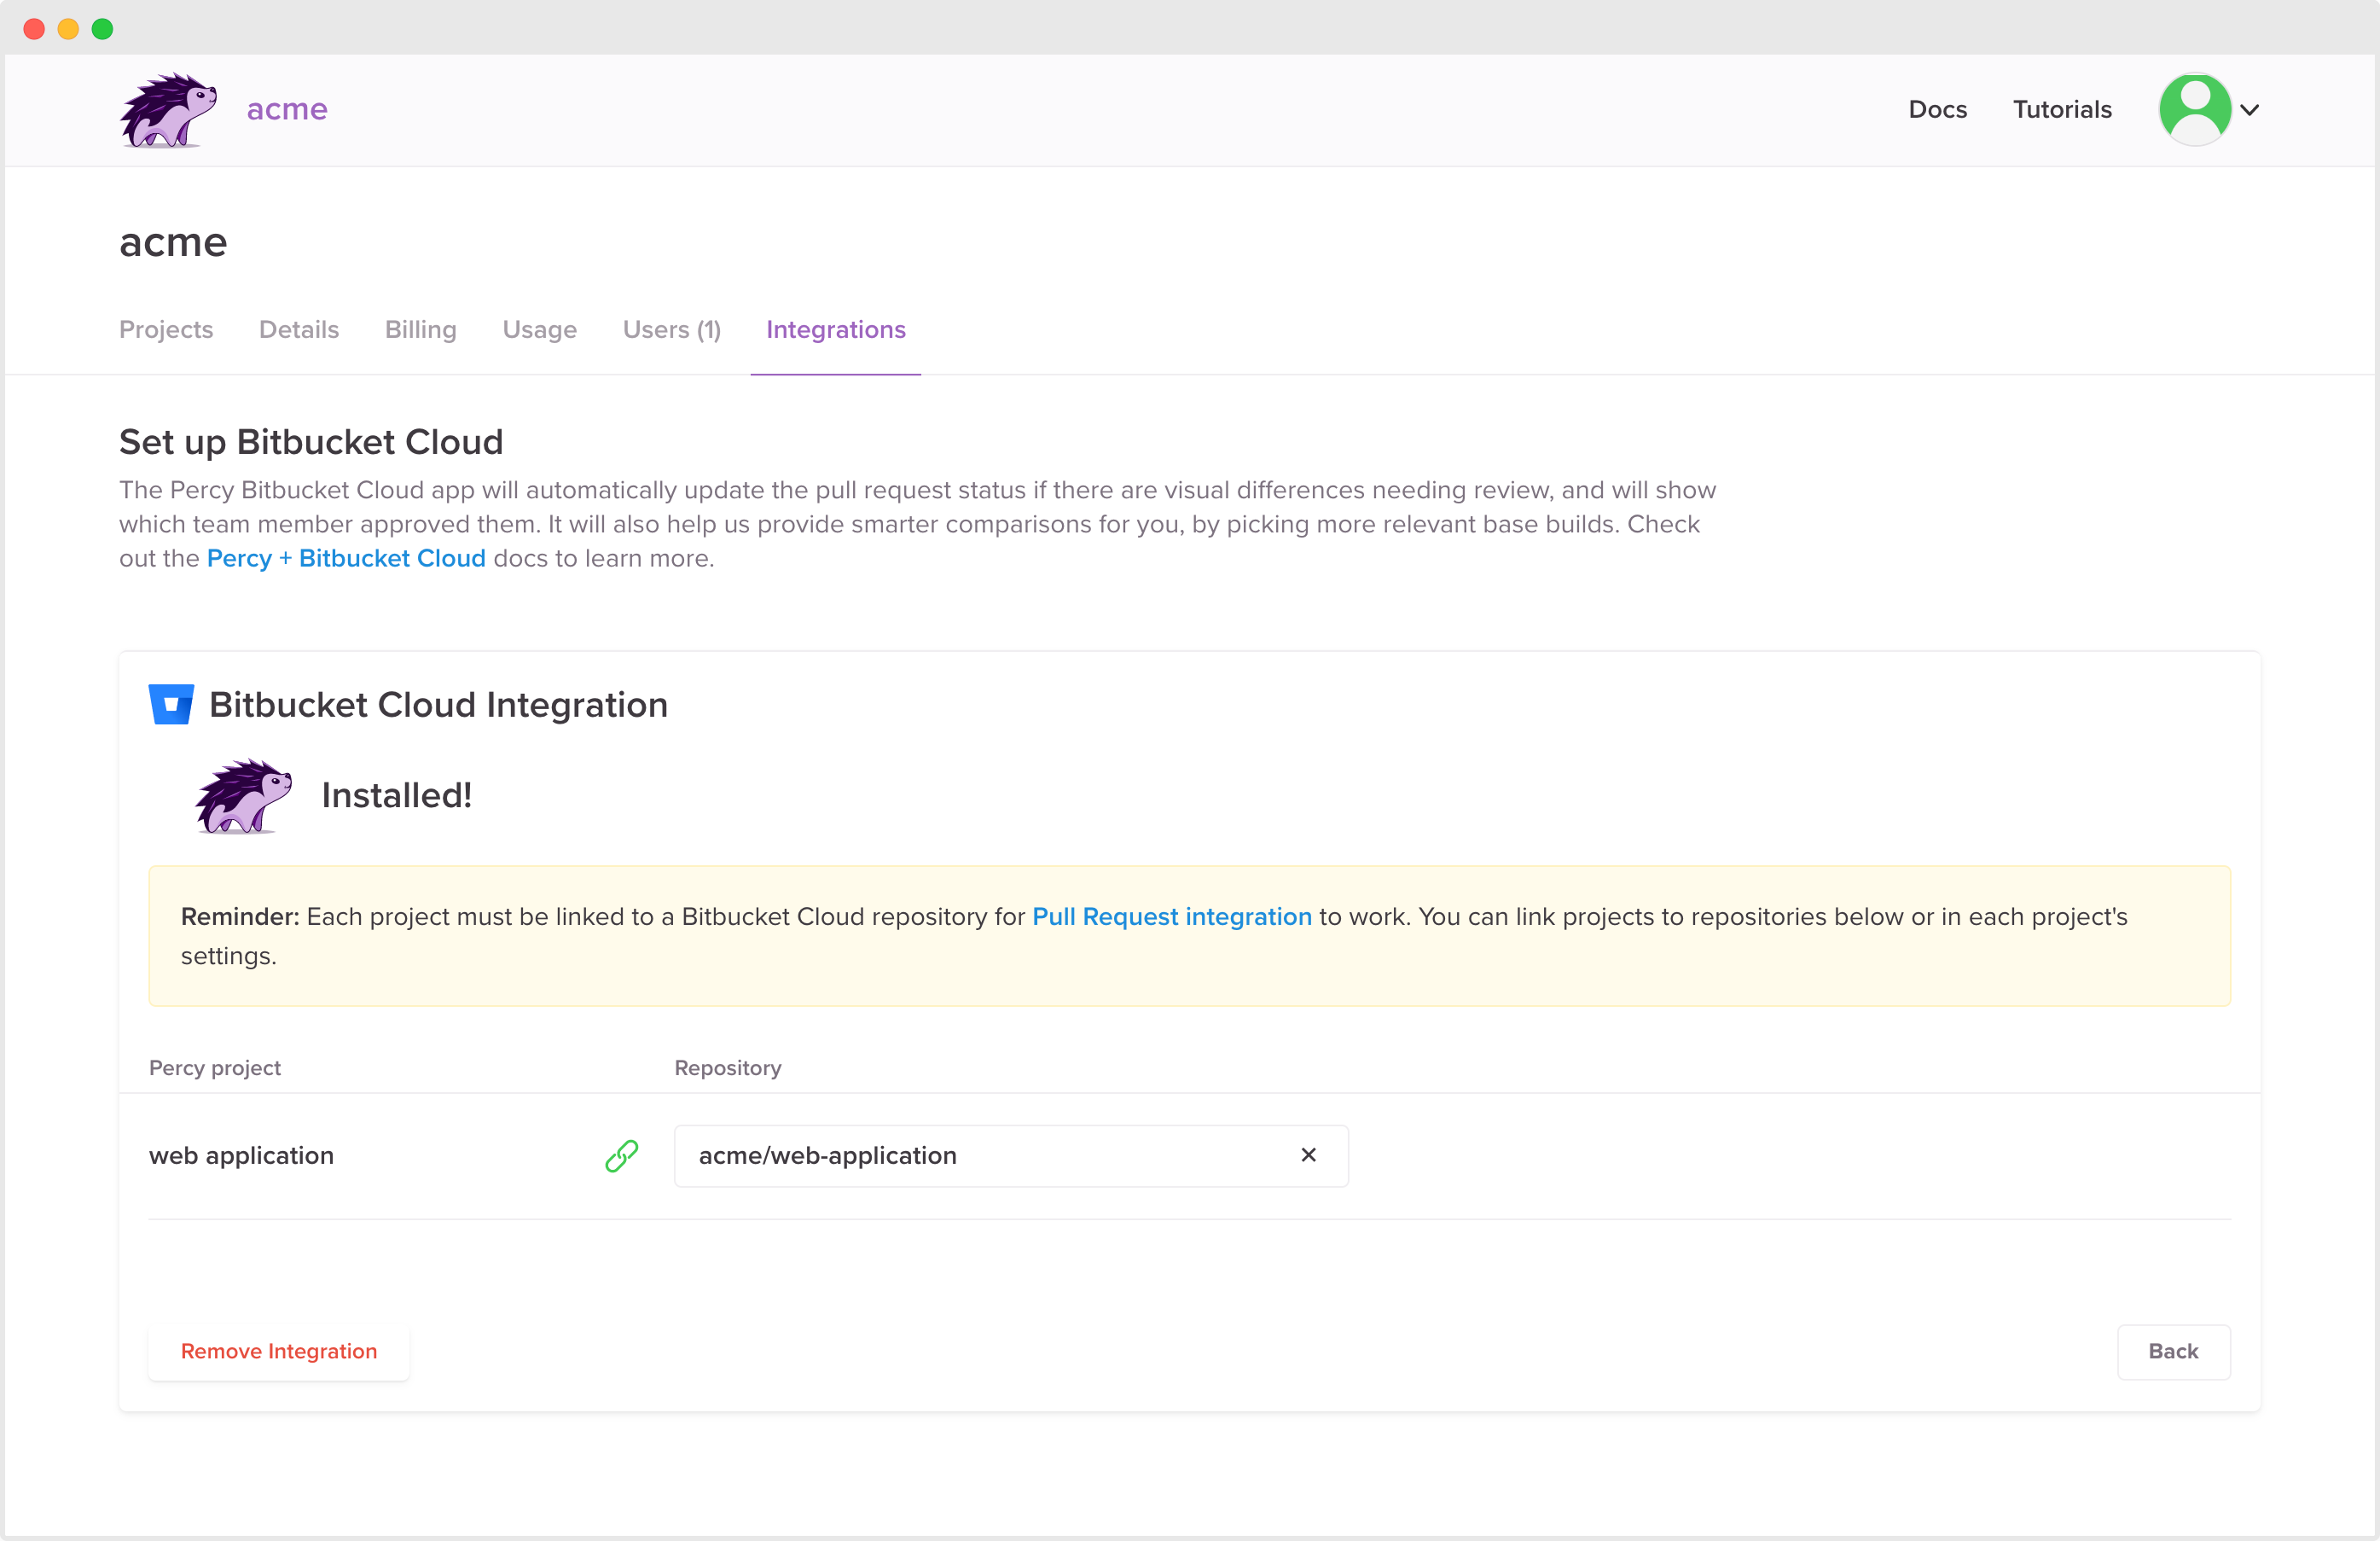Image resolution: width=2380 pixels, height=1541 pixels.
Task: Open the Docs link in header
Action: (x=1937, y=109)
